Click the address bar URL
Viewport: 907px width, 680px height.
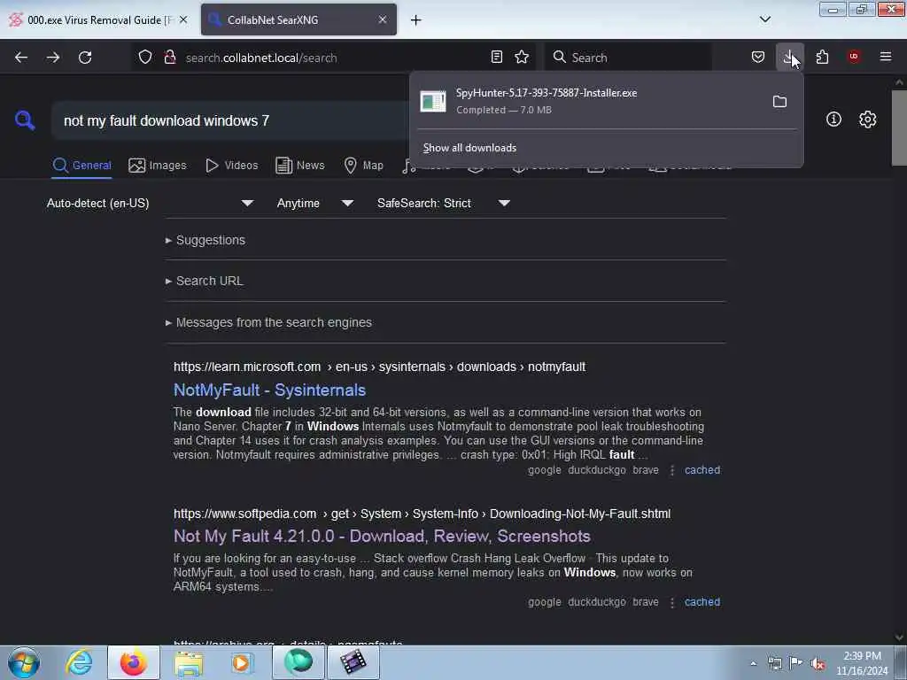pos(261,58)
